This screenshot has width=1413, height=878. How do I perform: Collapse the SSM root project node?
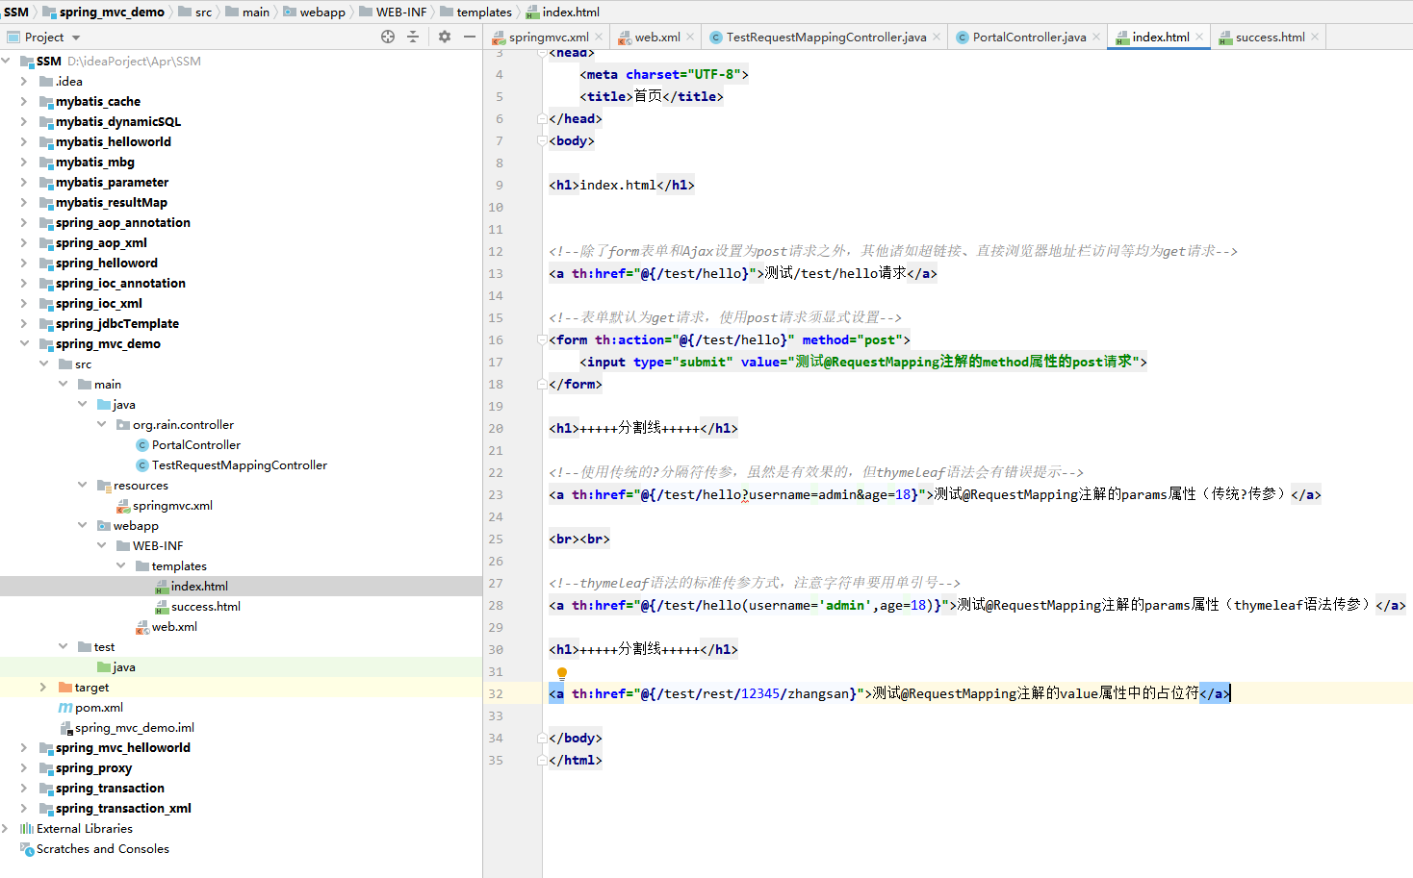(7, 61)
